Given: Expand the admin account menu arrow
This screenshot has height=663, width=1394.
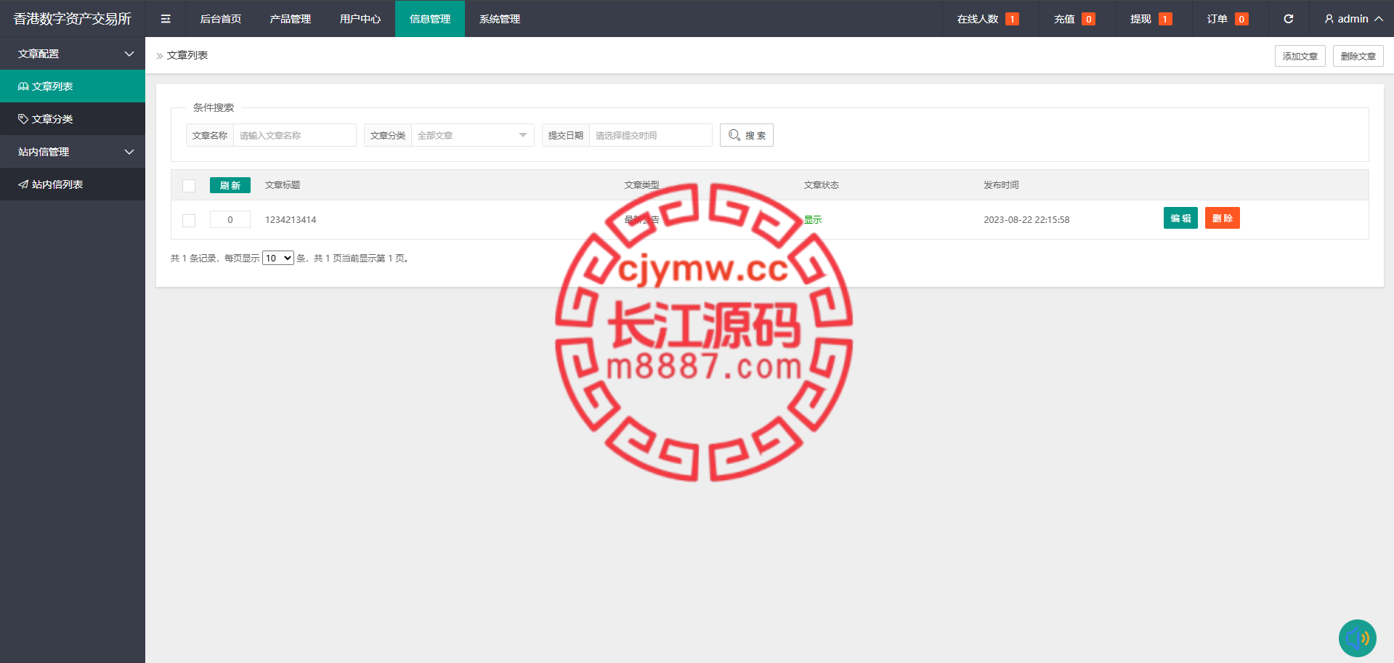Looking at the screenshot, I should pyautogui.click(x=1378, y=19).
